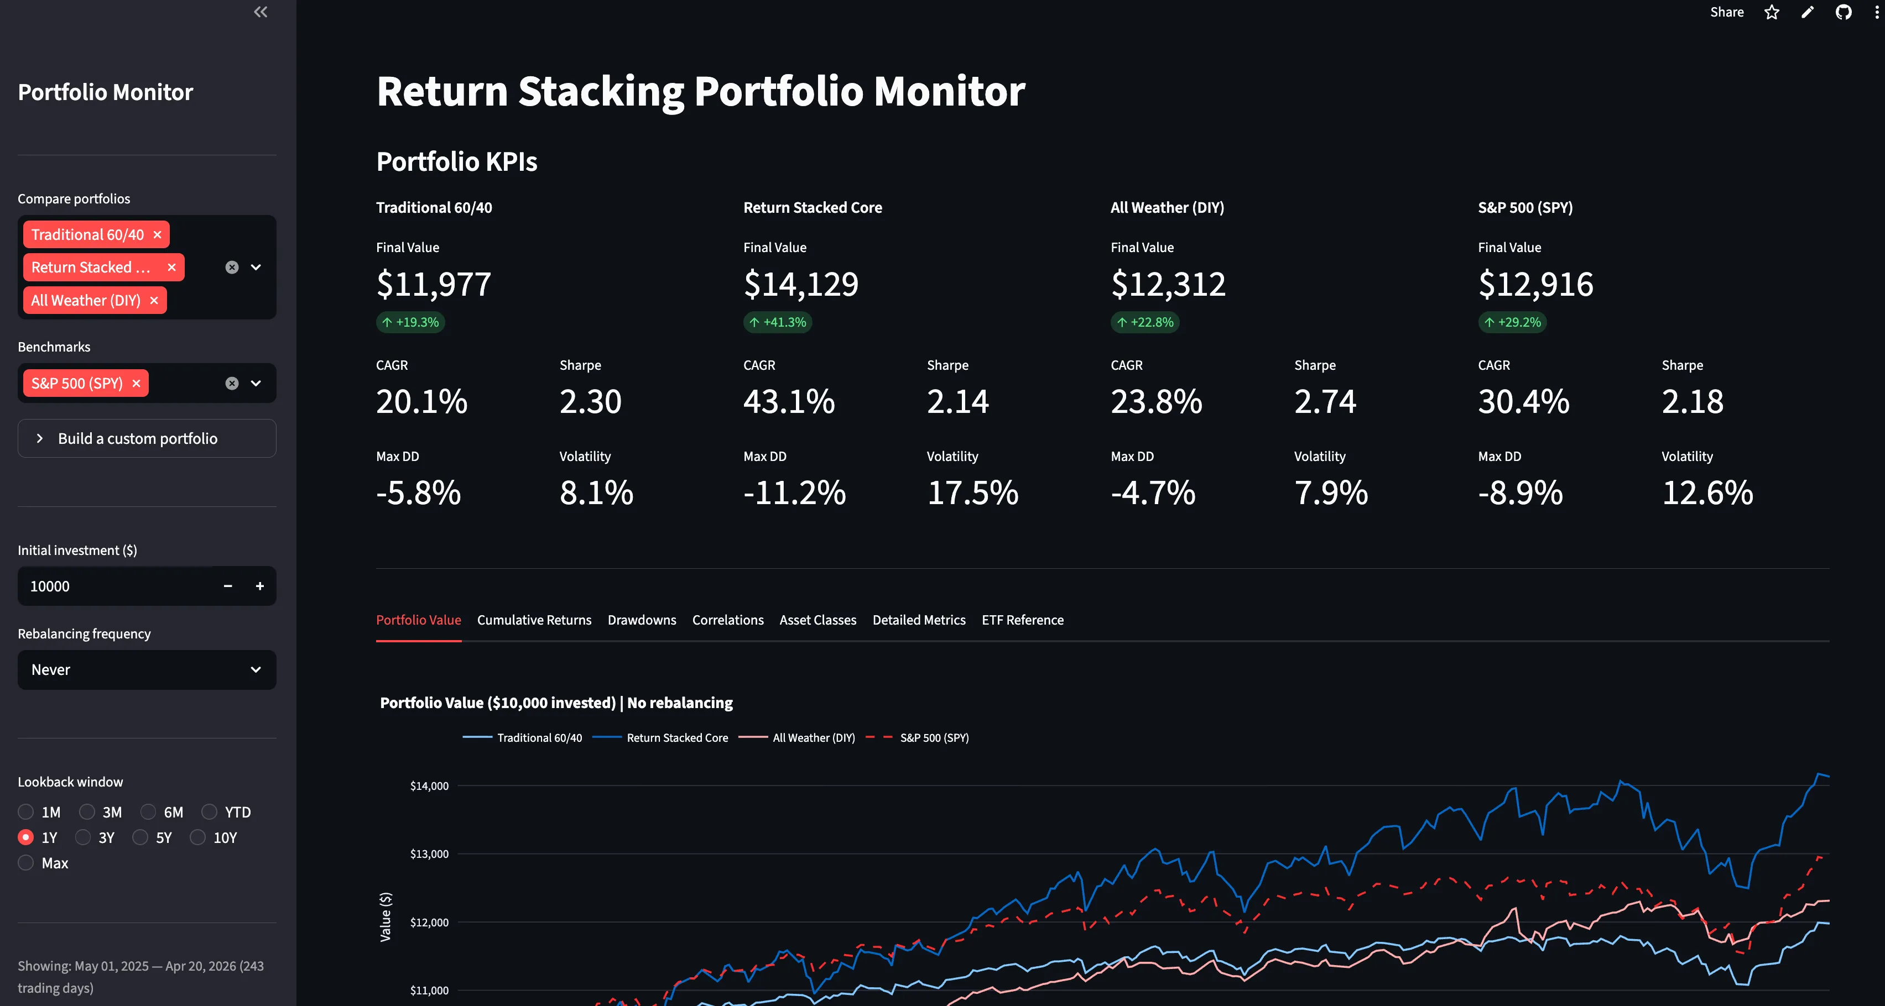Open the Detailed Metrics tab

[x=919, y=620]
